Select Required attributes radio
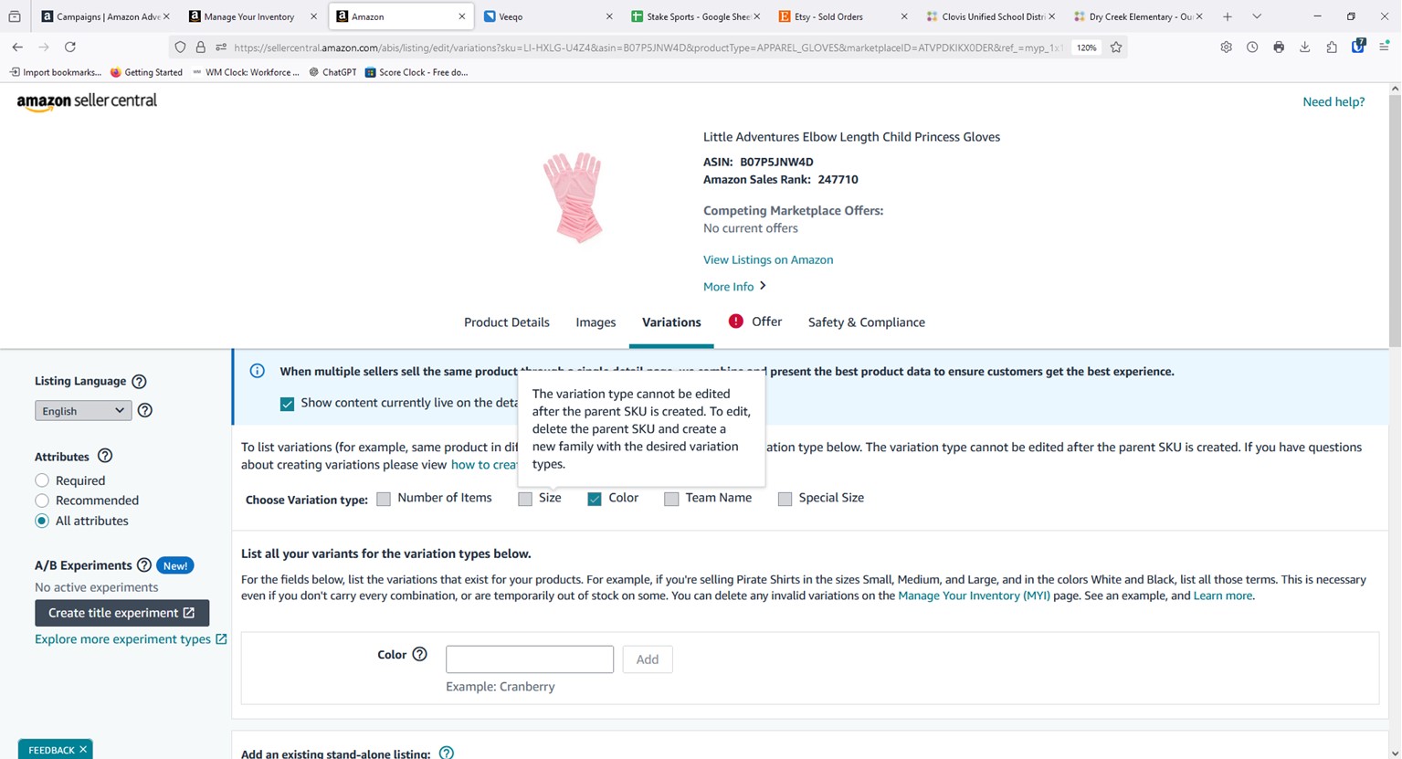 pos(42,480)
